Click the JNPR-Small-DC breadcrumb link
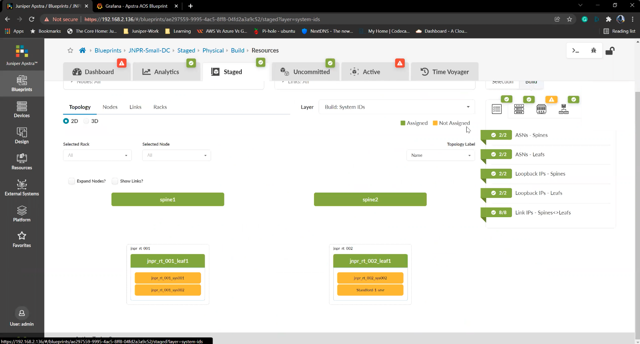Image resolution: width=640 pixels, height=344 pixels. pyautogui.click(x=149, y=50)
